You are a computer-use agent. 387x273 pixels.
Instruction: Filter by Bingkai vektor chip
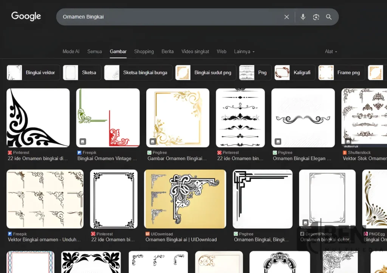click(x=33, y=73)
